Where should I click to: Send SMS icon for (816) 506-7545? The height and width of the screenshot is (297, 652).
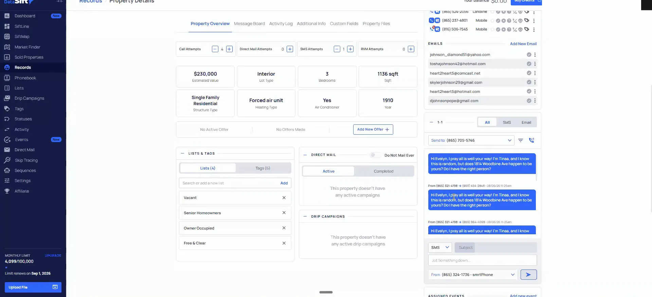(437, 29)
